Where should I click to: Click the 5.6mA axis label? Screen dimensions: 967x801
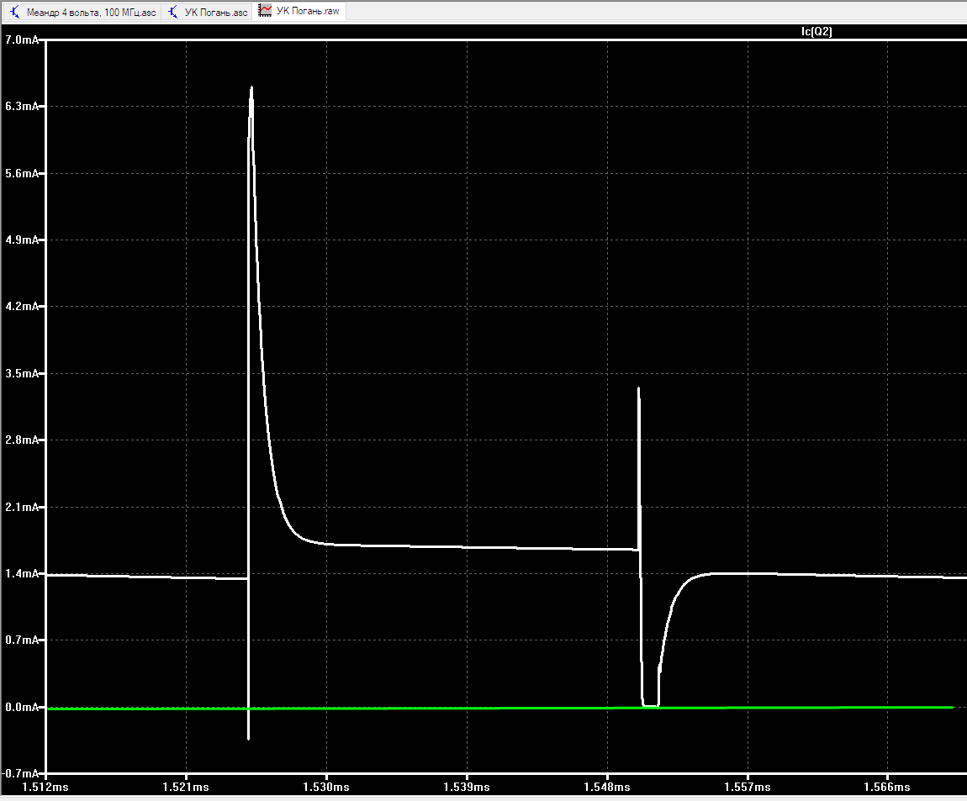coord(22,174)
